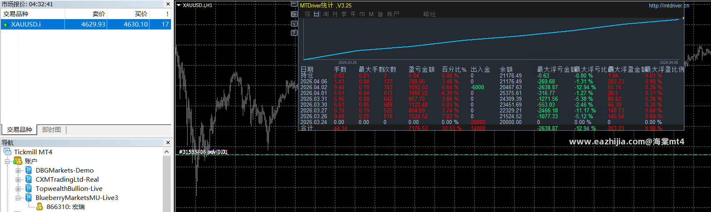711x212 pixels.
Task: Click bid price 4629.93
Action: (x=93, y=24)
